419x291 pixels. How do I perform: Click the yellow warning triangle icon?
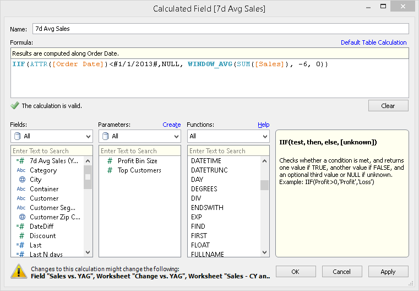click(19, 271)
